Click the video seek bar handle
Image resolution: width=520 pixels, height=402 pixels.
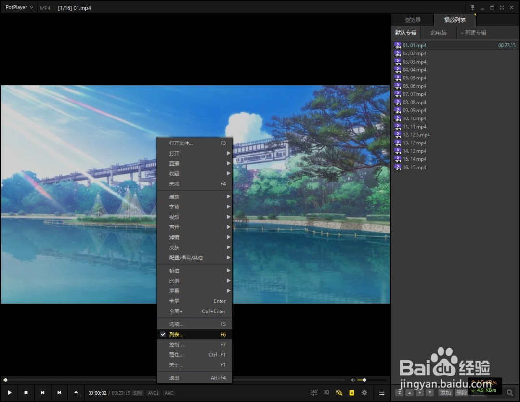click(x=5, y=380)
